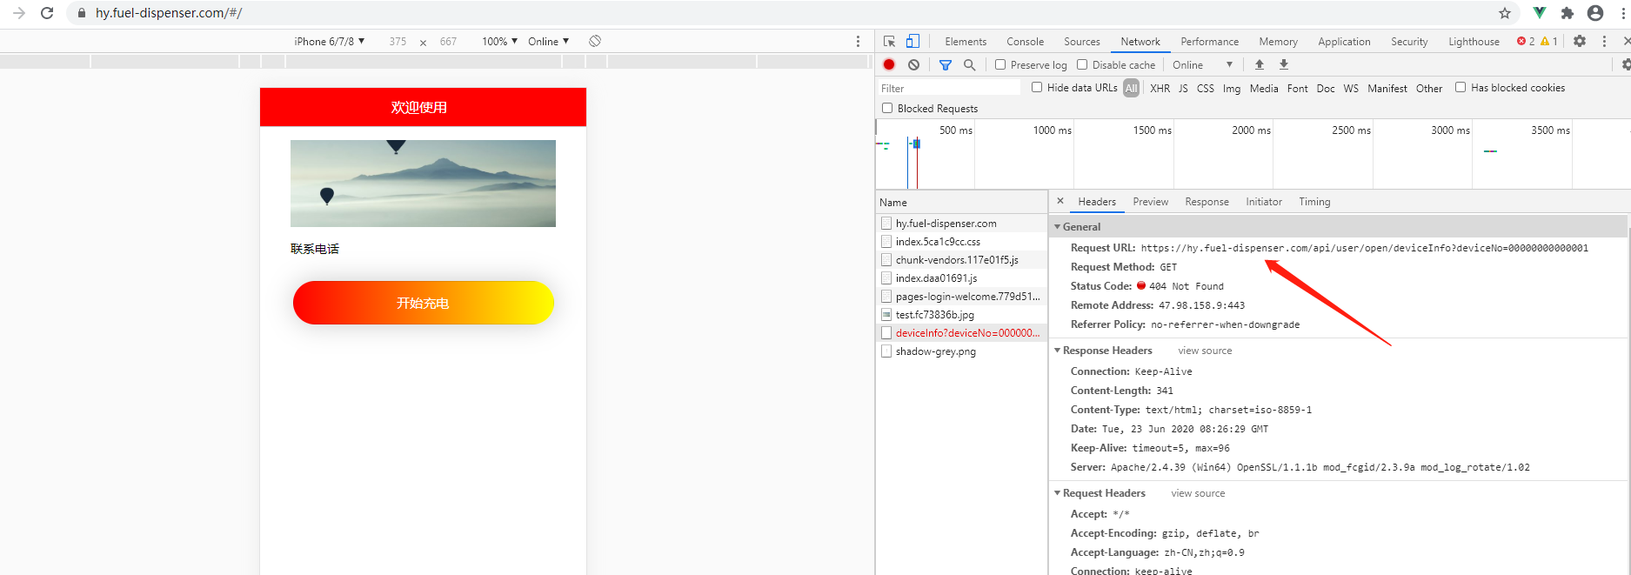Click the browser address bar URL

click(169, 13)
